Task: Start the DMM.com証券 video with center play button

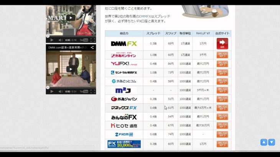Action: click(71, 69)
